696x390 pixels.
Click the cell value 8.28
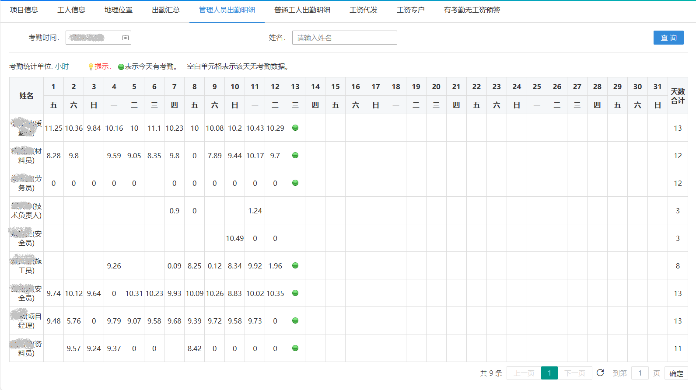pos(53,156)
